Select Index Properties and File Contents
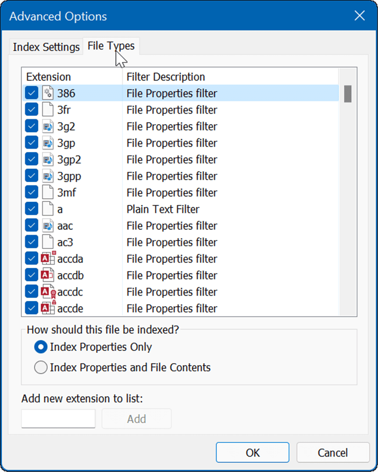Viewport: 378px width, 472px height. click(41, 368)
